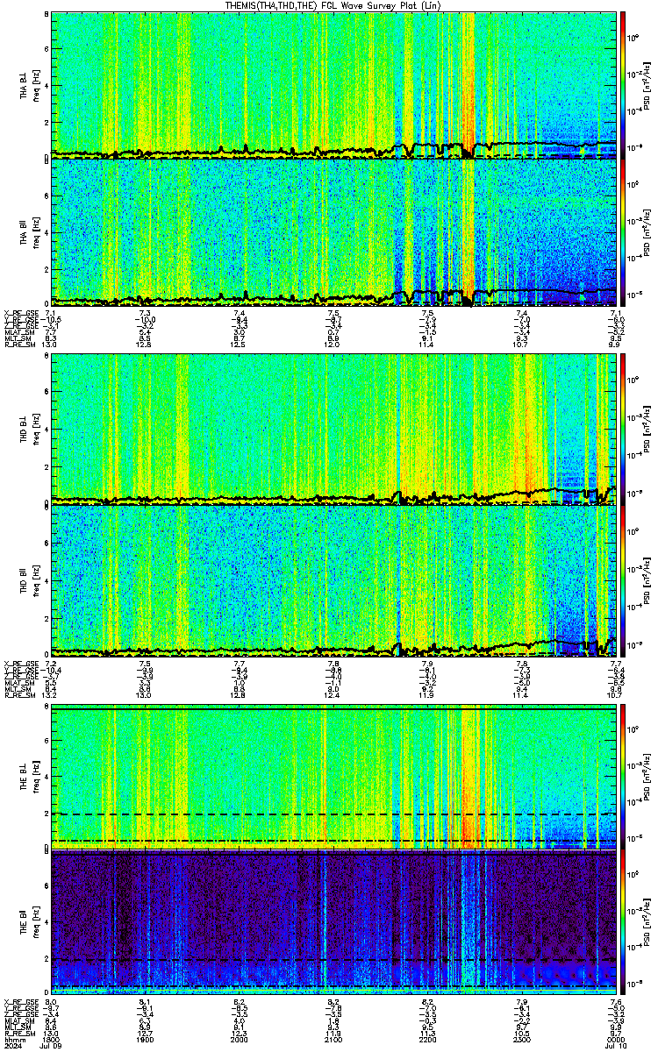The height and width of the screenshot is (1052, 658).
Task: Click the 2200 time label on bottom axis
Action: [x=428, y=1041]
